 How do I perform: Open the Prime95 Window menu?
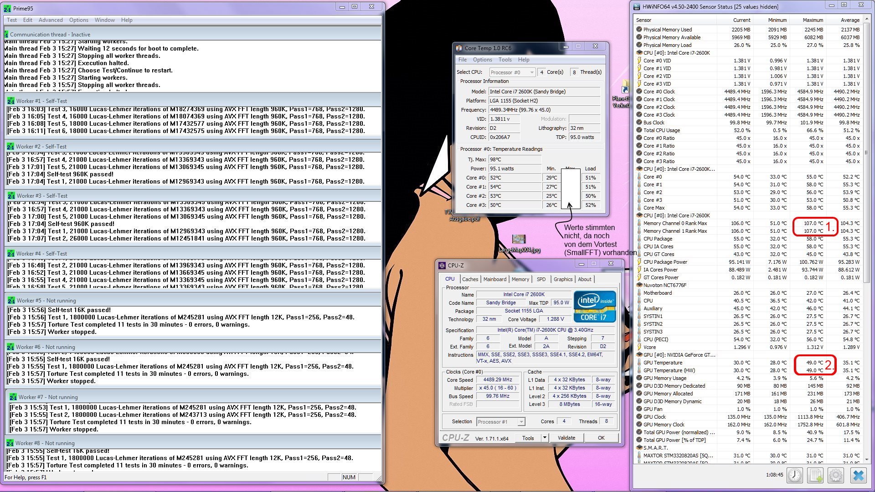pos(105,20)
